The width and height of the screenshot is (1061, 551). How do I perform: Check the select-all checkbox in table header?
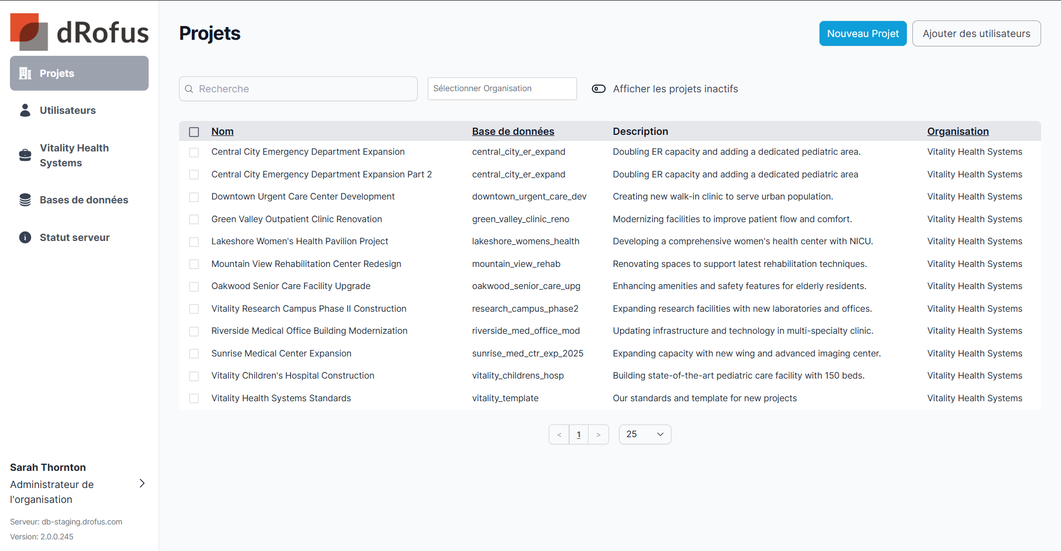tap(194, 132)
